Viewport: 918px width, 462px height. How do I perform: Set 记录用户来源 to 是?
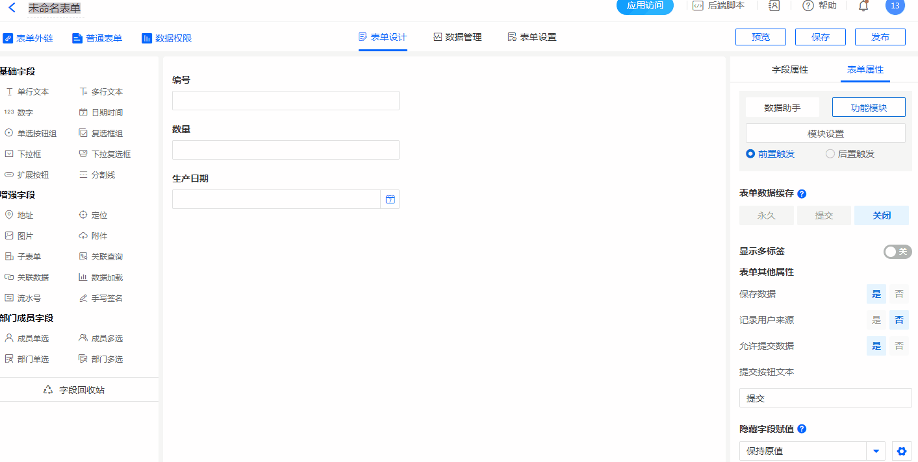pos(876,320)
